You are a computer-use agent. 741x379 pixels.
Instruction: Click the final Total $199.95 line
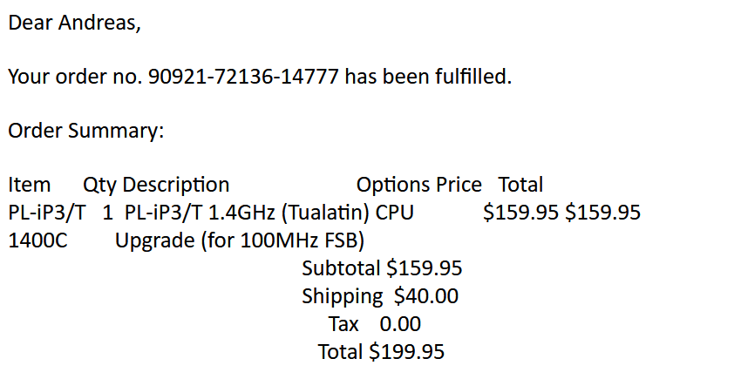[x=381, y=352]
